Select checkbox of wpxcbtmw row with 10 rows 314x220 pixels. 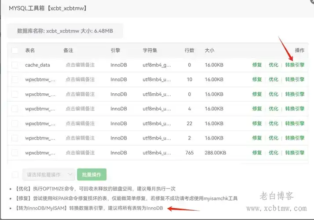point(15,80)
